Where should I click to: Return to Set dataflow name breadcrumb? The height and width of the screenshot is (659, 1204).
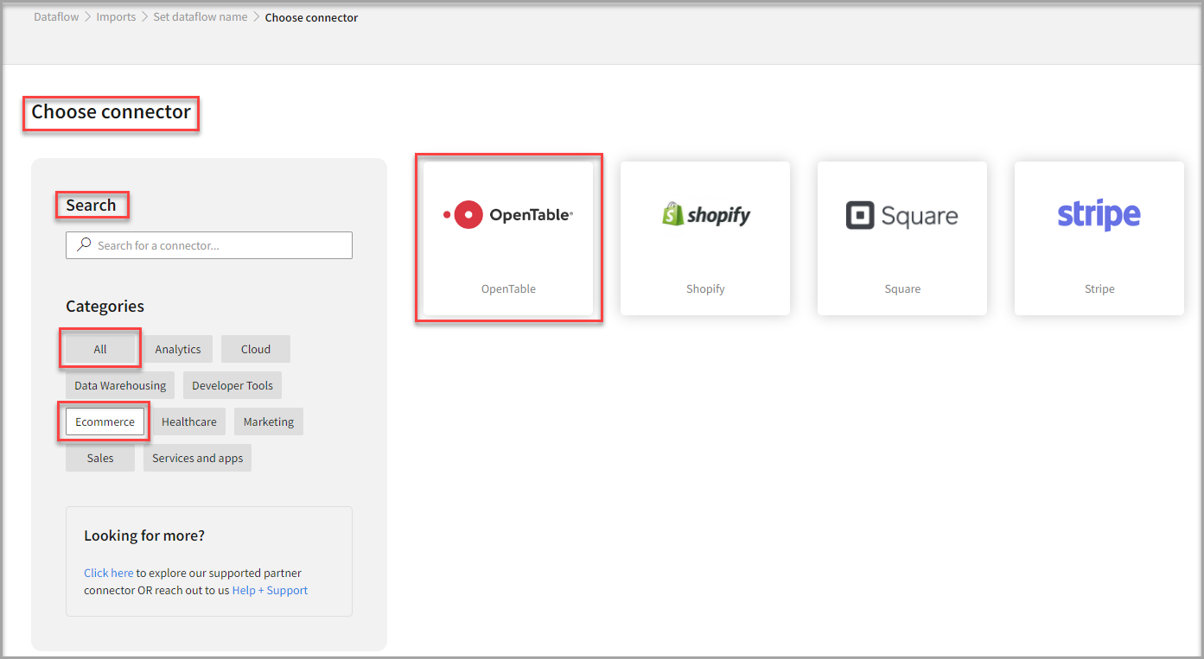(x=201, y=17)
